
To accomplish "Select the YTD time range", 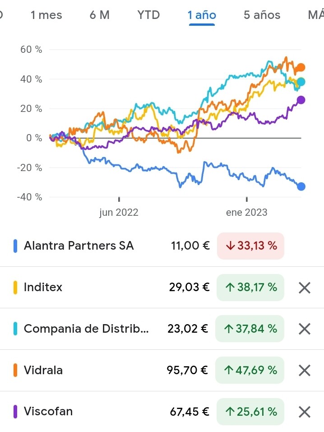I will click(x=148, y=15).
